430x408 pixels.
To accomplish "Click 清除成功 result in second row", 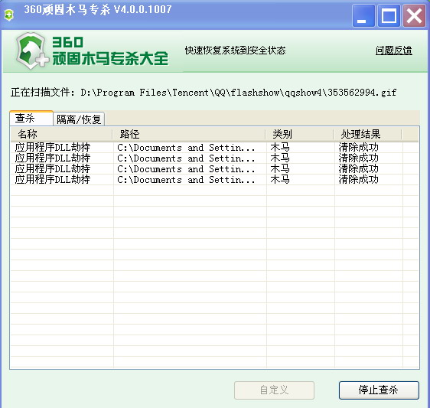I will click(358, 158).
